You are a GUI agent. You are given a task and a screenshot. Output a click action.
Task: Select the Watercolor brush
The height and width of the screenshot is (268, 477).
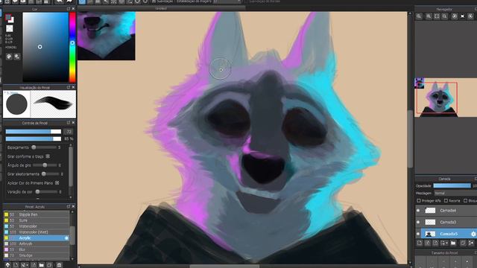(37, 226)
